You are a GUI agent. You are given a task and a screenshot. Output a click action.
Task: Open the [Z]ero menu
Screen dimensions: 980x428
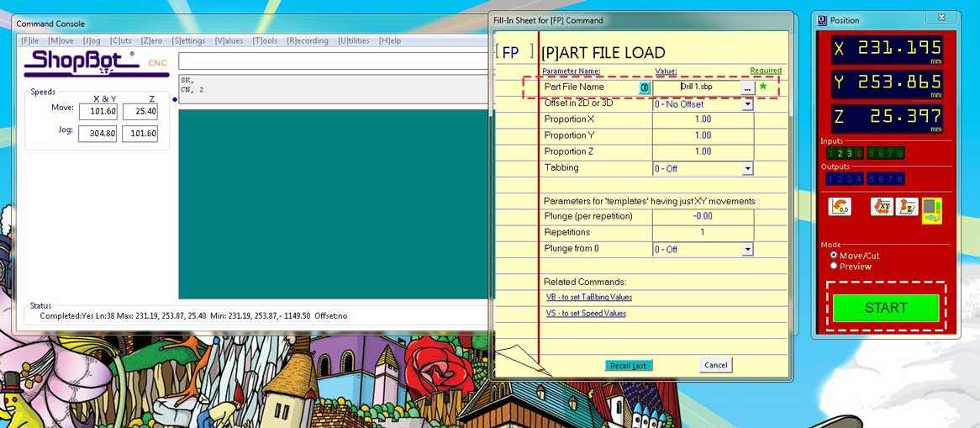pos(151,40)
